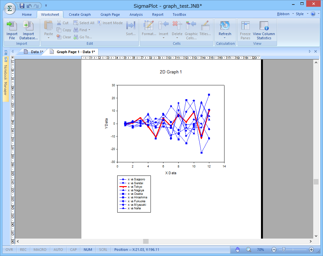Toggle the NUM status bar indicator
The height and width of the screenshot is (256, 323).
[88, 250]
